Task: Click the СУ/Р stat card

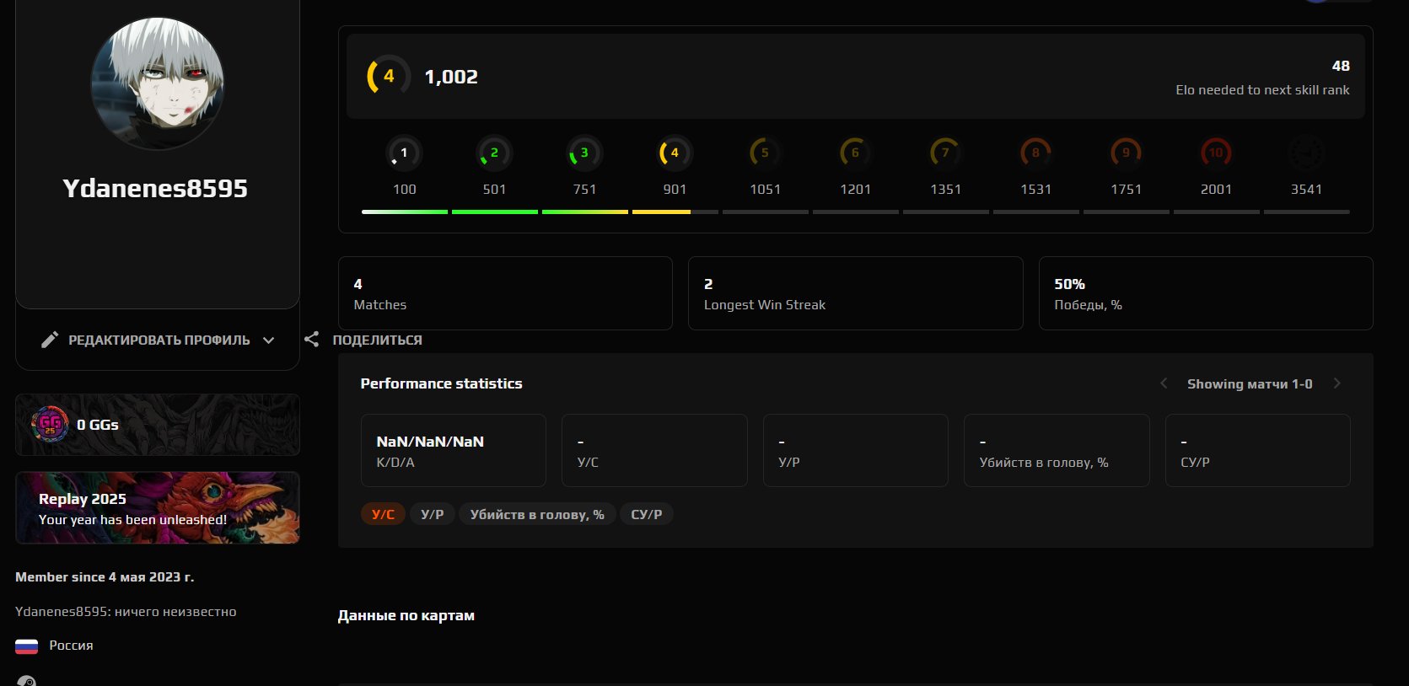Action: coord(1258,450)
